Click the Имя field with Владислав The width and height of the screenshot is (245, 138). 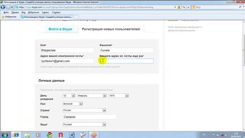click(x=67, y=50)
